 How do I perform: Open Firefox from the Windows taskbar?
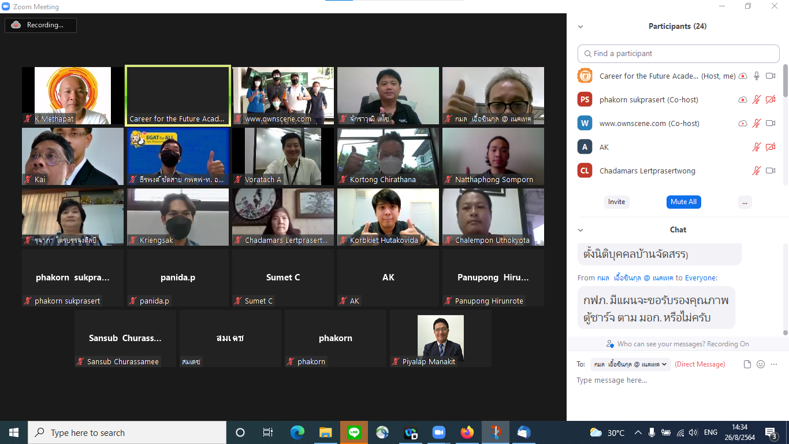click(x=467, y=432)
